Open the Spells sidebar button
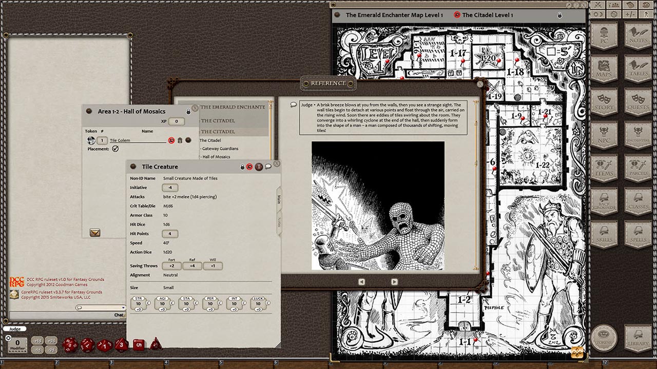Screen dimensions: 657x369 (638, 234)
